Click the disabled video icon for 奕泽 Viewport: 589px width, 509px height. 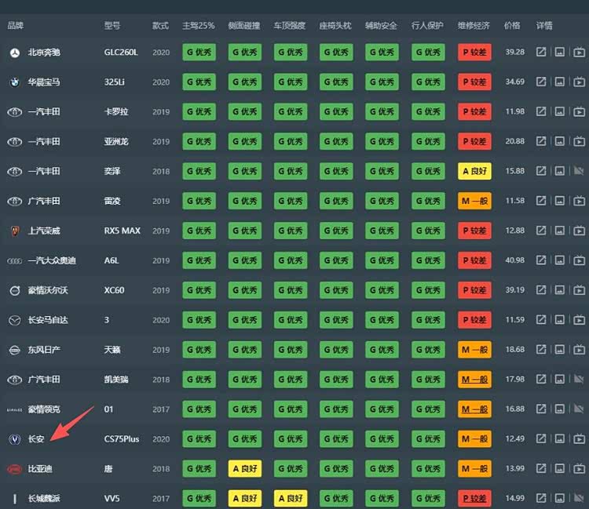579,171
